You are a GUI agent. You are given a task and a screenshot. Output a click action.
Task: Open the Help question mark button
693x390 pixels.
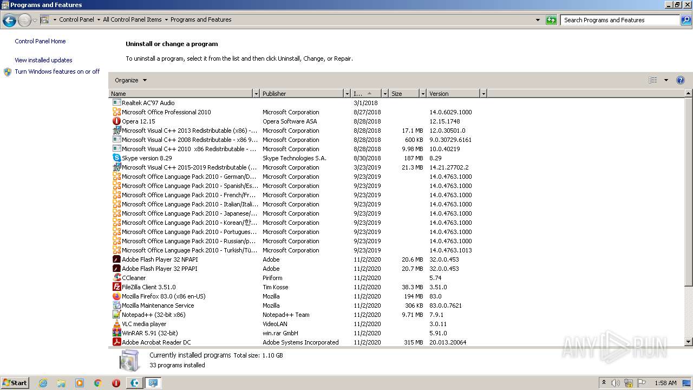(x=681, y=80)
